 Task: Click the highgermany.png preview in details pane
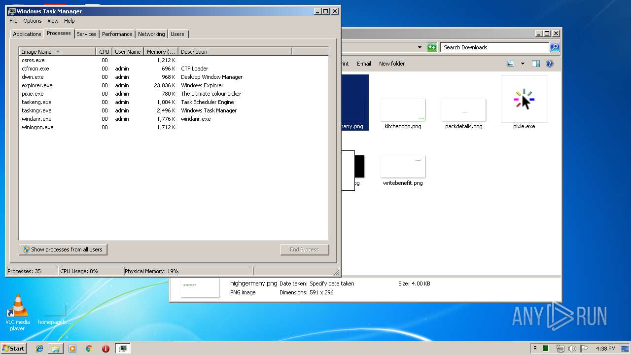200,288
